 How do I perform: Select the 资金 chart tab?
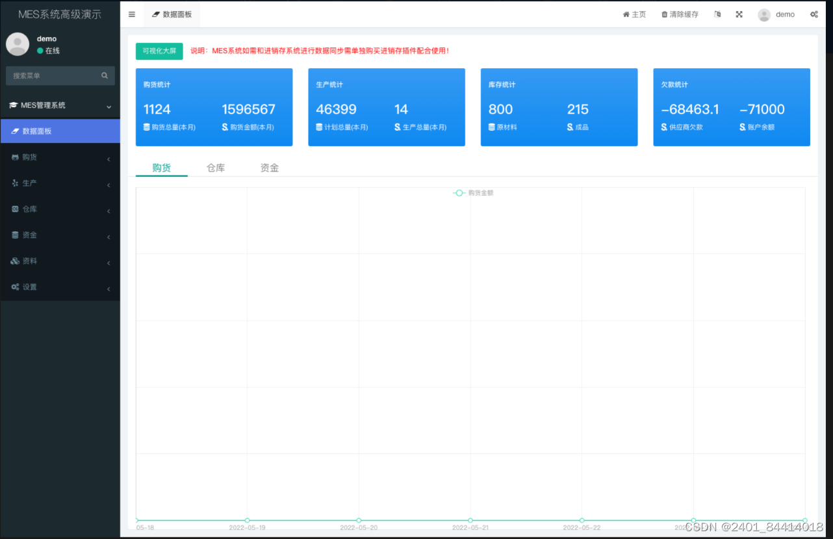(x=269, y=167)
